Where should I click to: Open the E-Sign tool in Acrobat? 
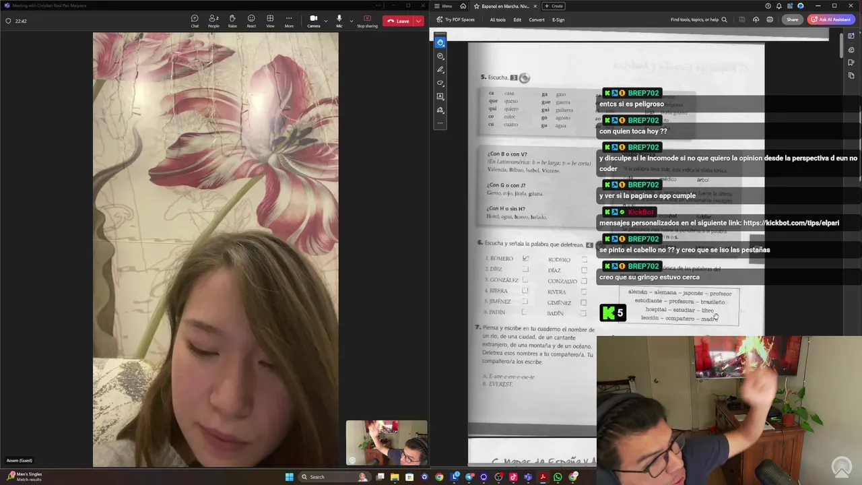(x=558, y=20)
